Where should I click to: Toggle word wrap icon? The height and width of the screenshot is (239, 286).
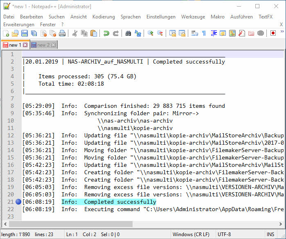point(195,33)
